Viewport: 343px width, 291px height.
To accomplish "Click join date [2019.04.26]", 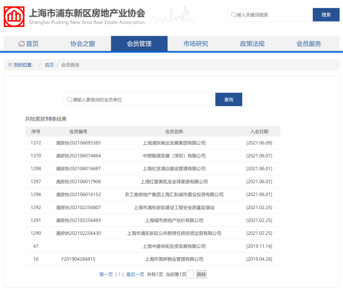I will point(259,259).
